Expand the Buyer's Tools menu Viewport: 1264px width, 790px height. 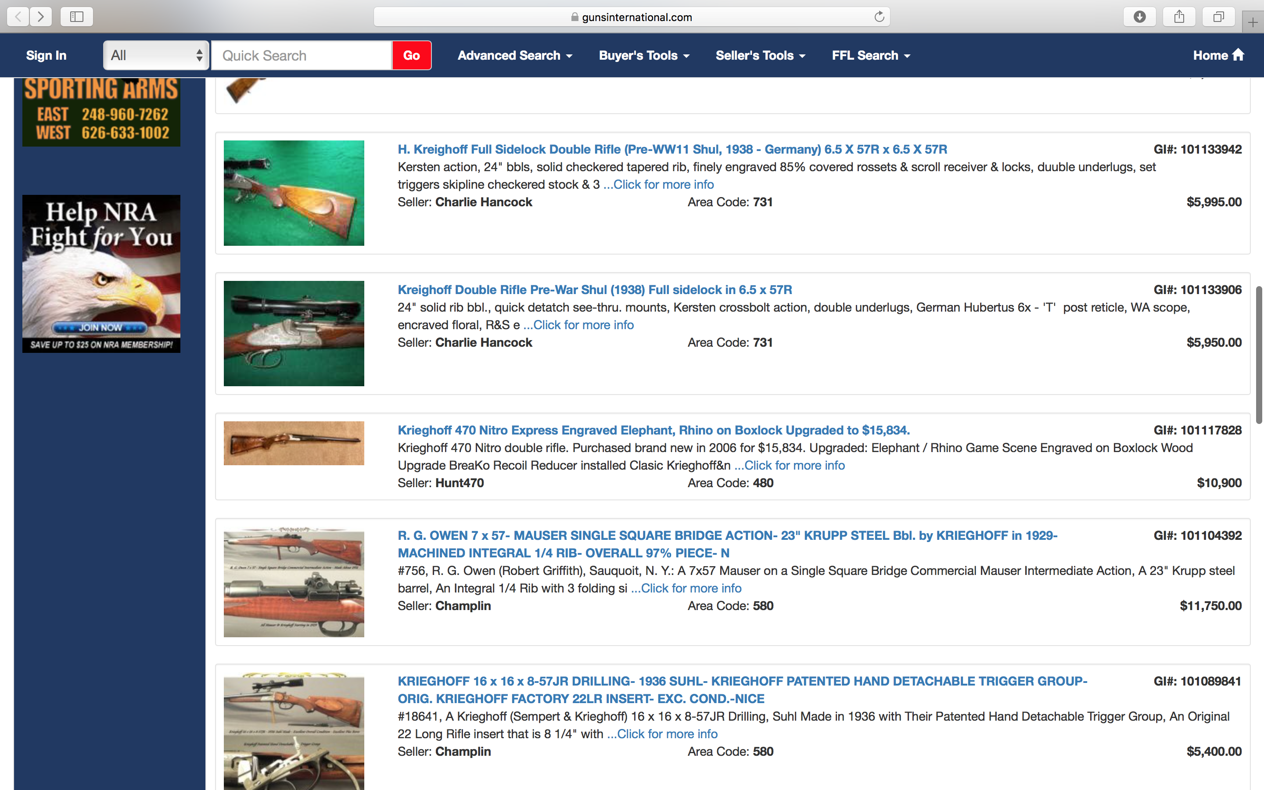[x=643, y=55]
